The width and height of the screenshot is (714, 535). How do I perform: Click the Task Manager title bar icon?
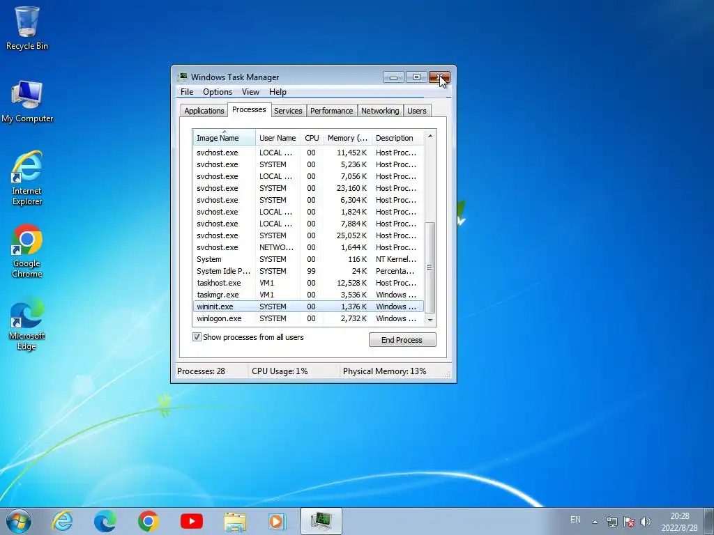[183, 77]
